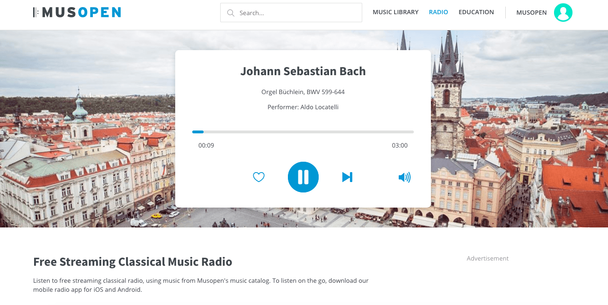Go home via the Musopen logo
608x305 pixels.
click(x=77, y=12)
